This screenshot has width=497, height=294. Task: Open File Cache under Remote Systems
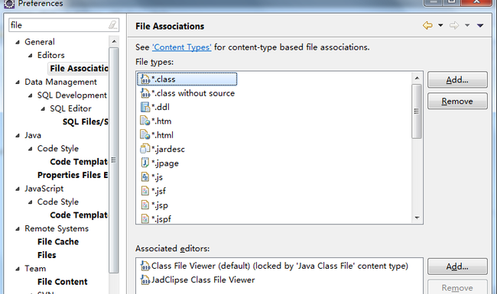click(x=58, y=242)
